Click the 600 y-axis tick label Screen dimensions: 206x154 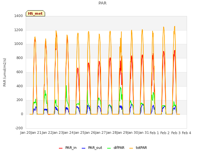click(20, 72)
